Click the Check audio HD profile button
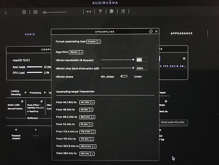The width and height of the screenshot is (219, 165). [x=173, y=122]
